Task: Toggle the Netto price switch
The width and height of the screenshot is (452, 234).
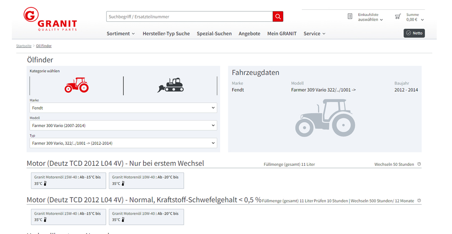Action: point(414,33)
